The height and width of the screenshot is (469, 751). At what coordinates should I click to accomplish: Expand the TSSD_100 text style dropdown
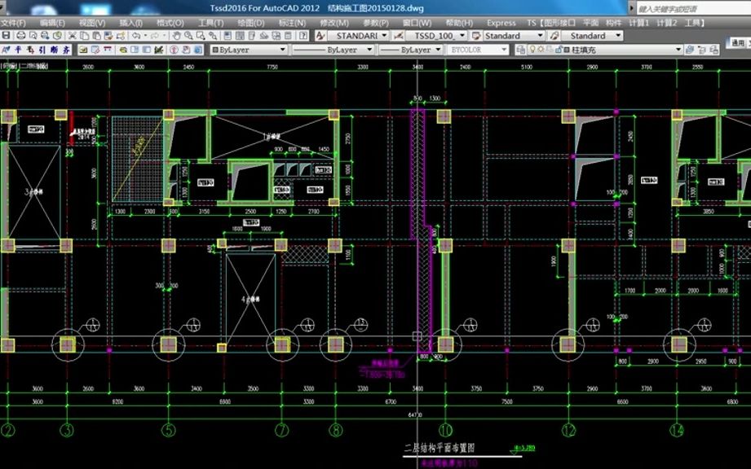[x=462, y=36]
